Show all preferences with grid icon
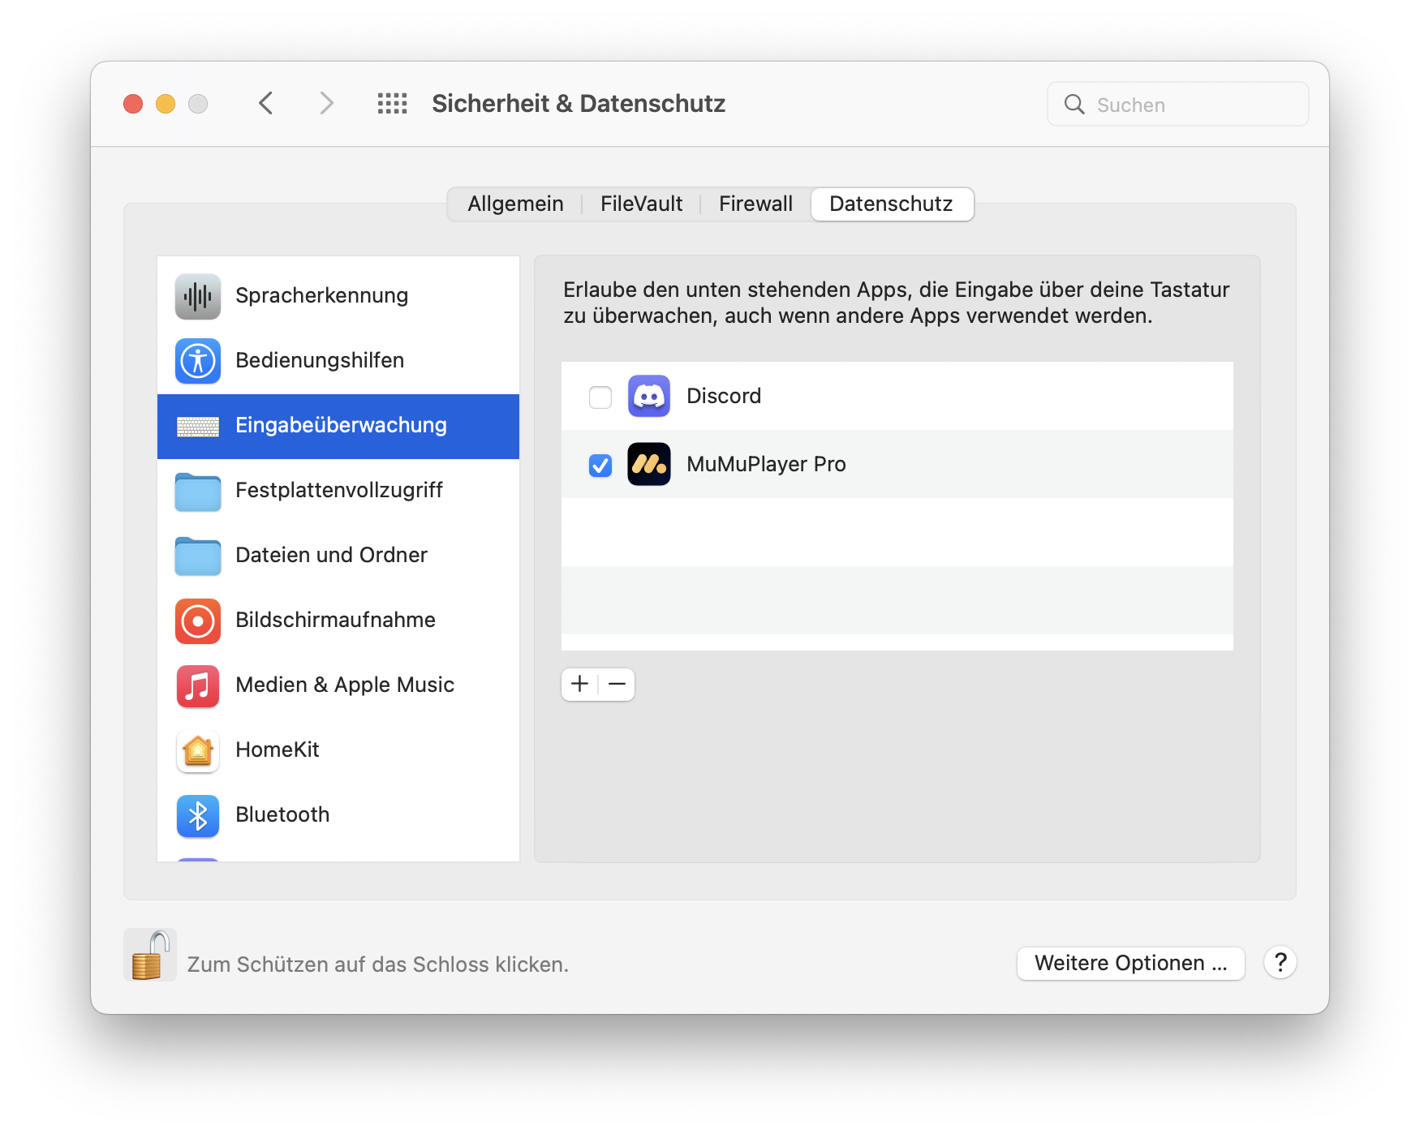 click(392, 104)
